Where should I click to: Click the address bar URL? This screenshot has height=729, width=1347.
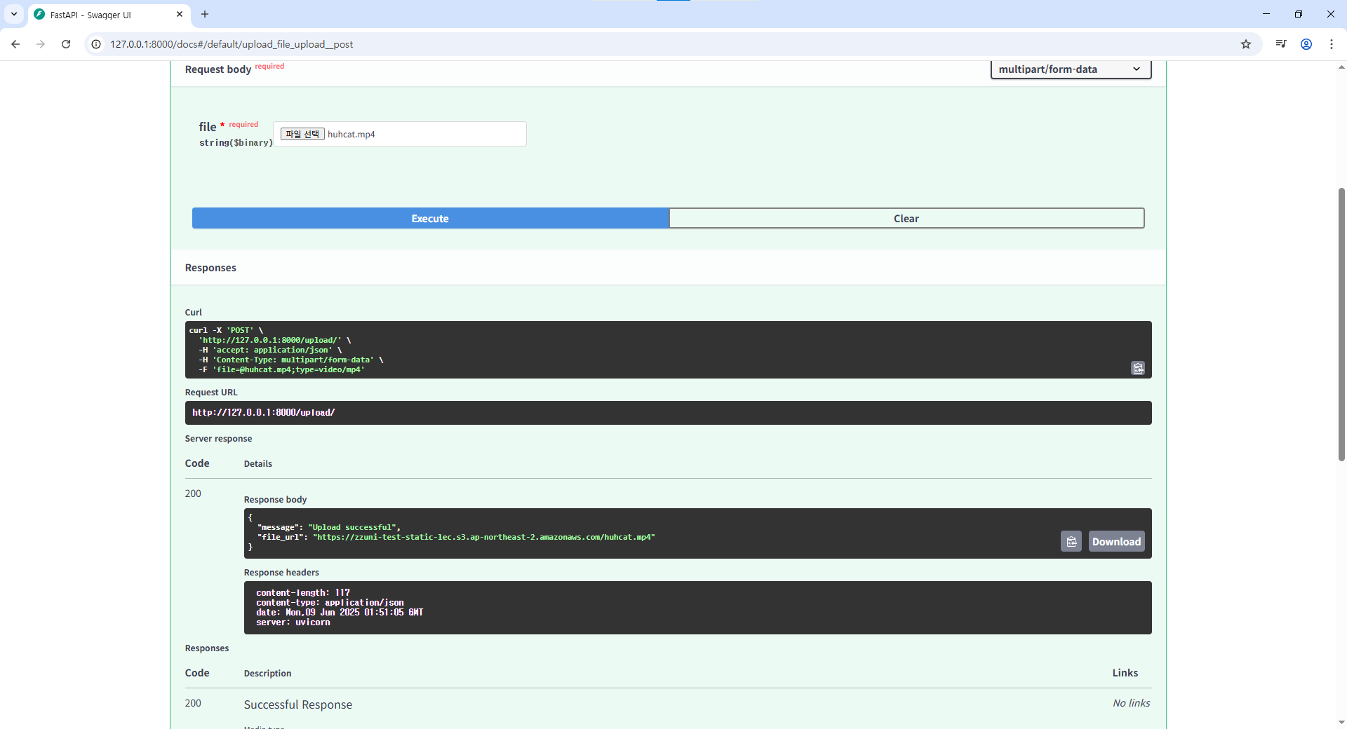pos(232,44)
